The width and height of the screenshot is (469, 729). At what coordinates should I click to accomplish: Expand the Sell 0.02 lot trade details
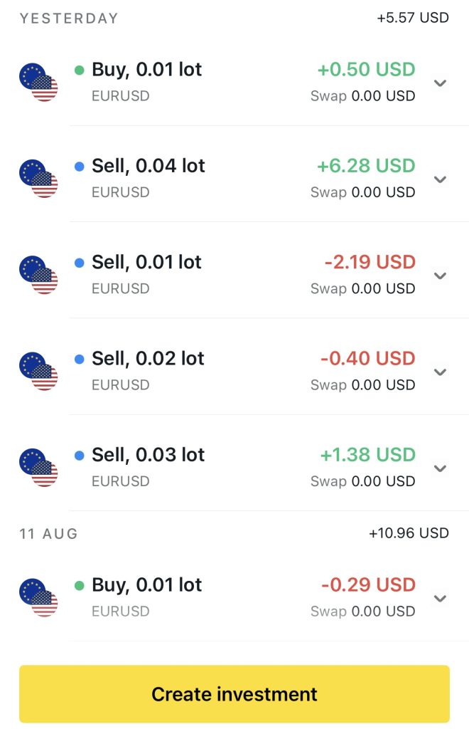[x=440, y=372]
